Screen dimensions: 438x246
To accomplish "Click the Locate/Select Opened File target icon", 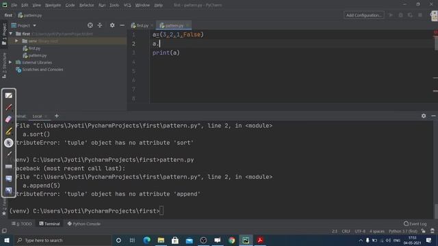I will (x=90, y=25).
